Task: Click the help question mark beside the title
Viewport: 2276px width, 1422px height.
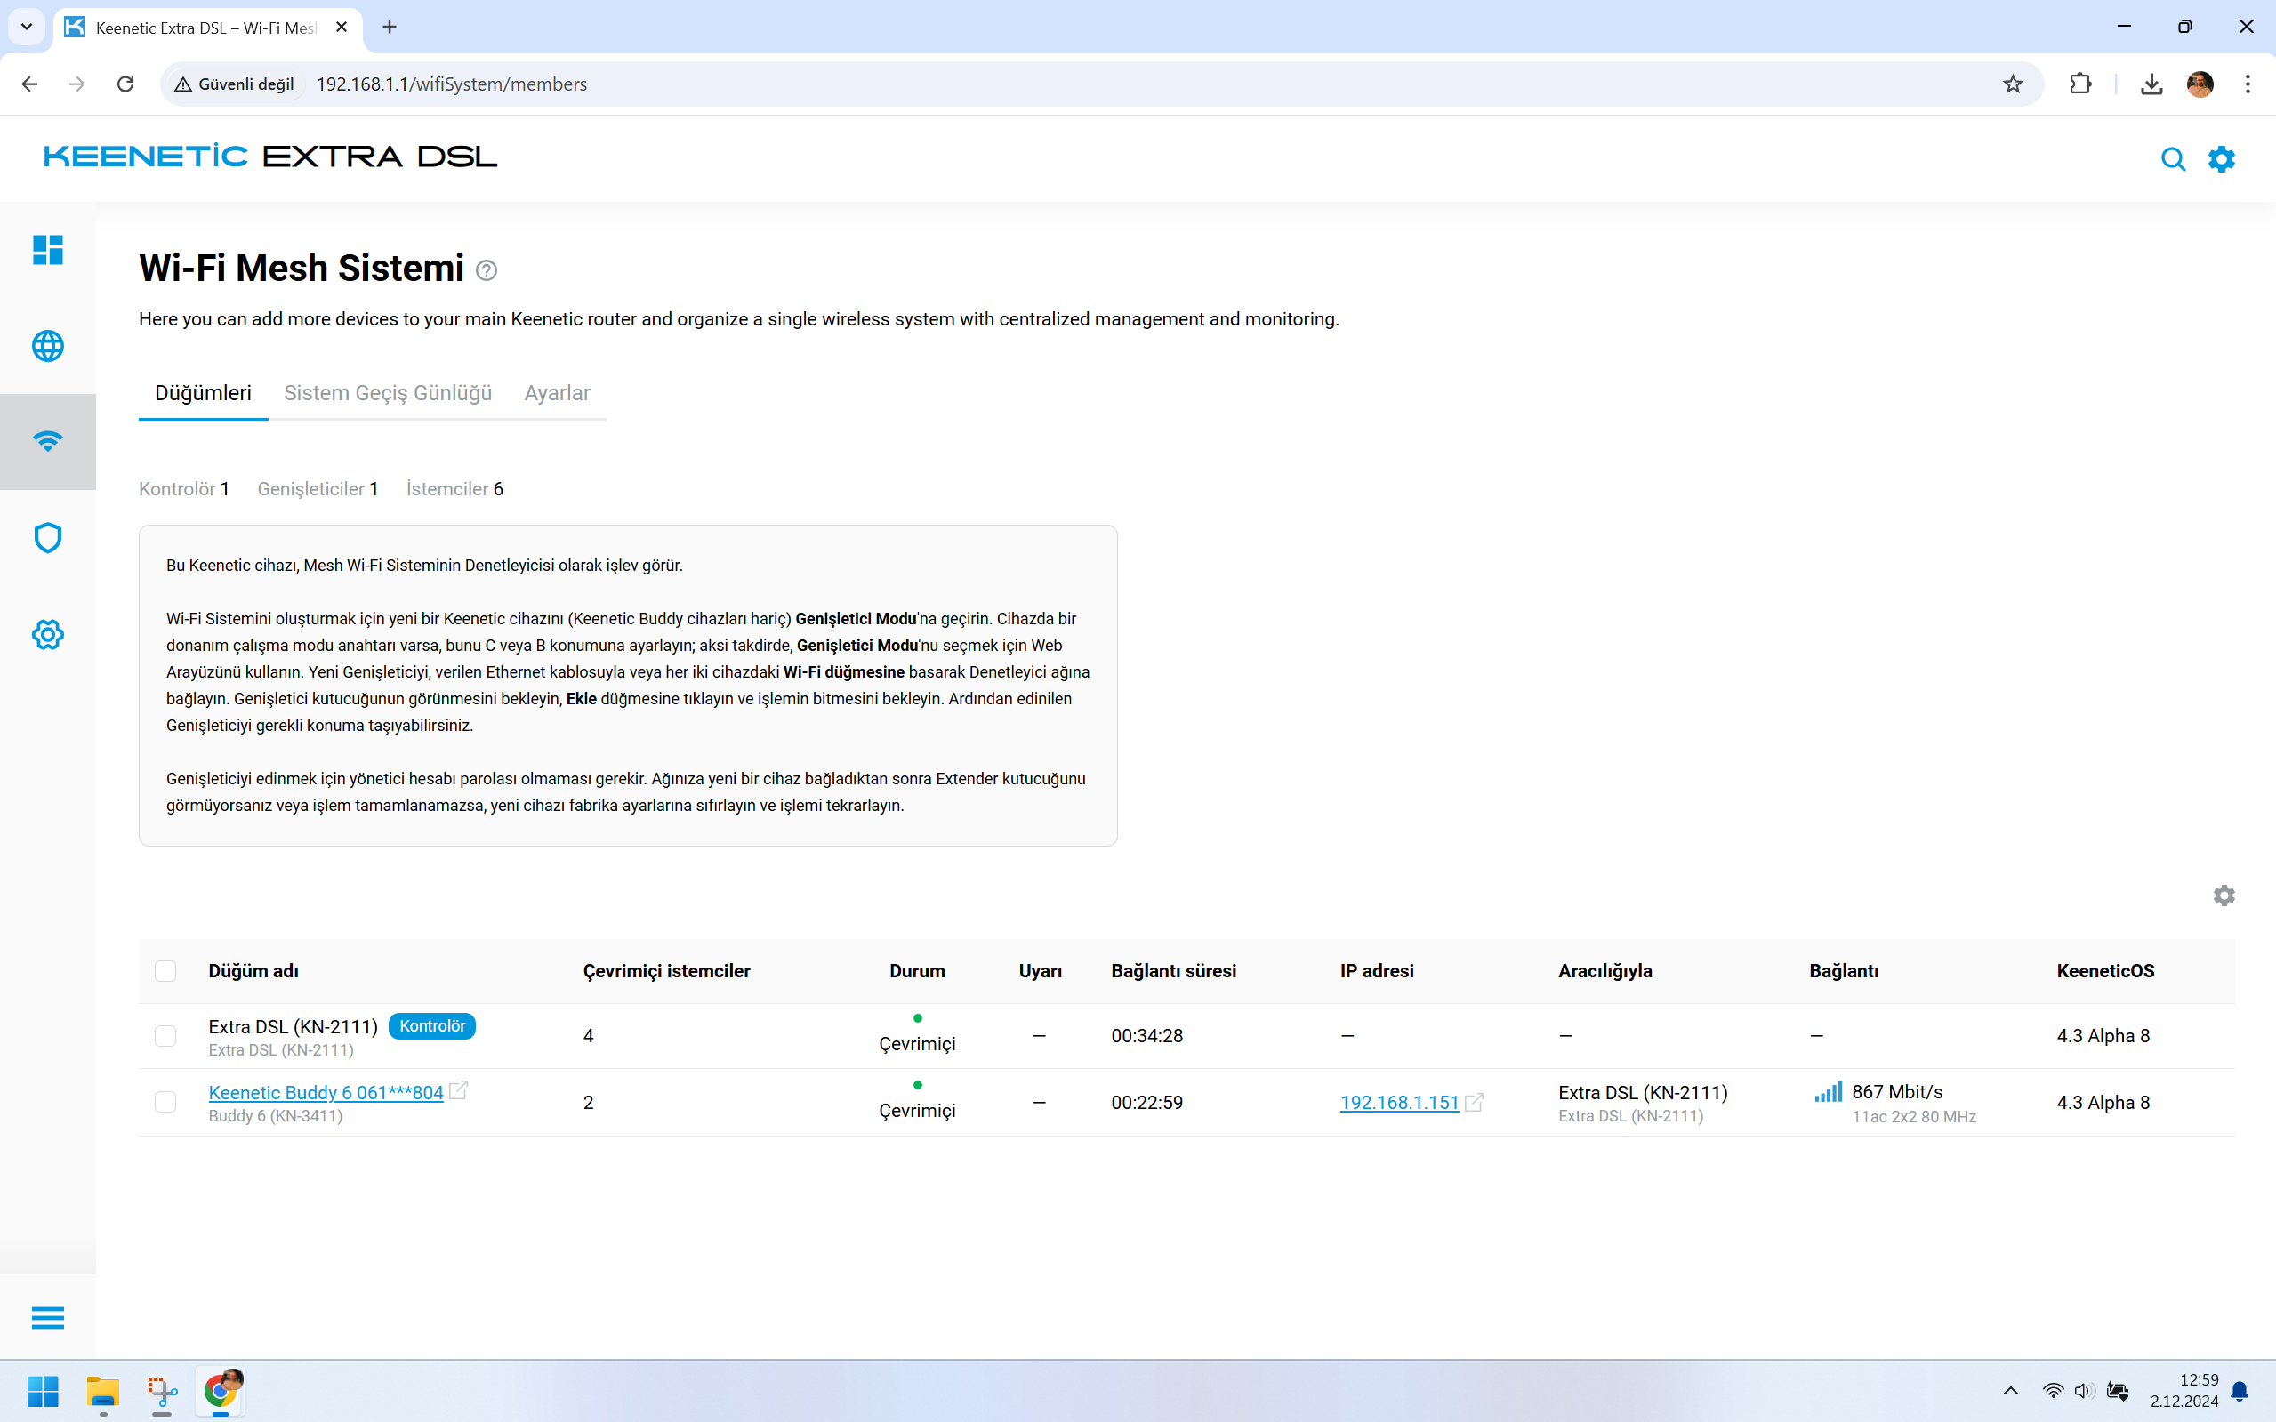Action: tap(487, 271)
